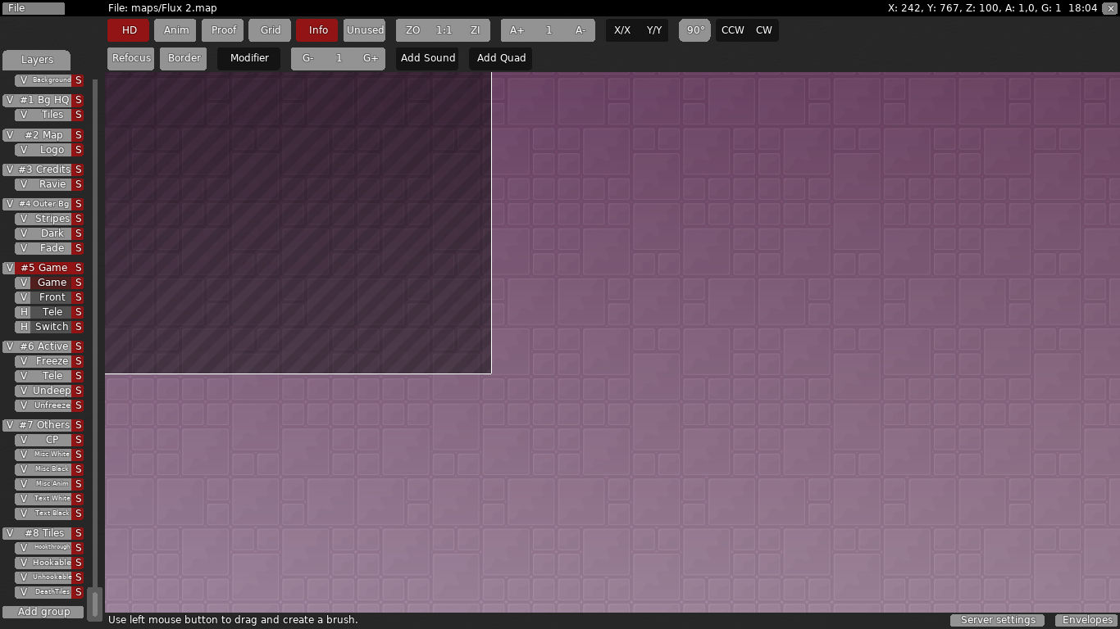Image resolution: width=1120 pixels, height=629 pixels.
Task: Rotate brush counter-clockwise with CCW
Action: (732, 30)
